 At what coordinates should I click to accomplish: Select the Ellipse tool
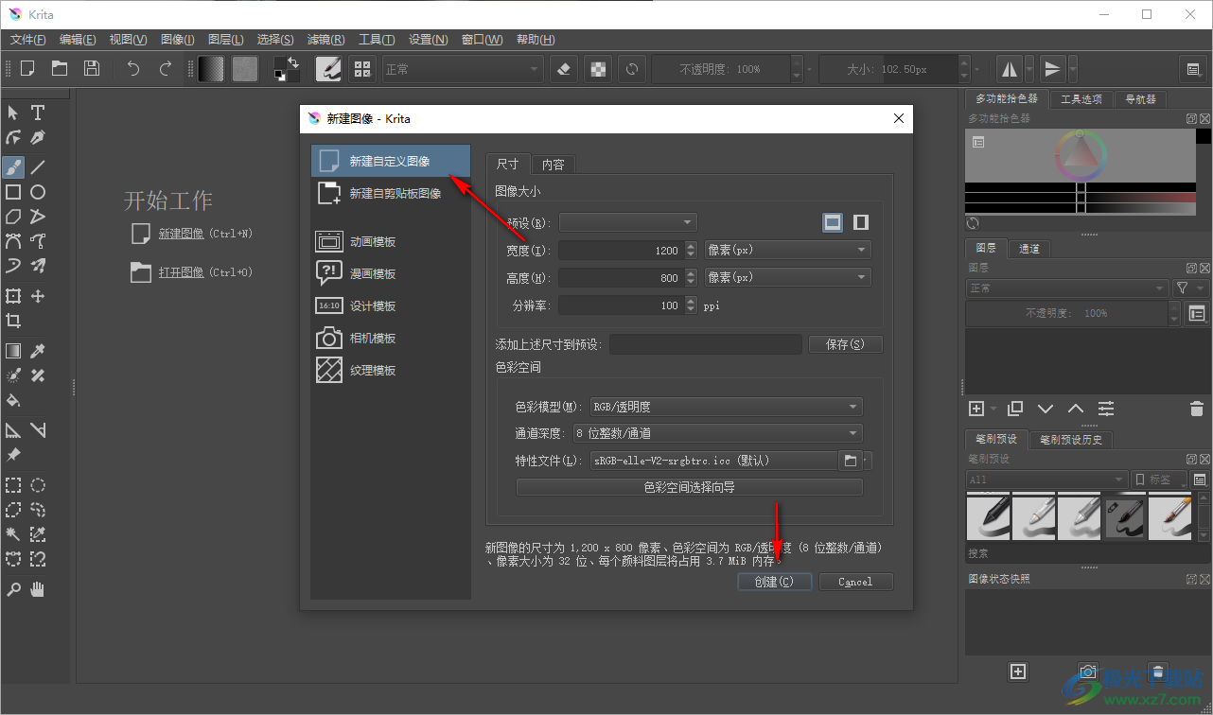click(38, 192)
